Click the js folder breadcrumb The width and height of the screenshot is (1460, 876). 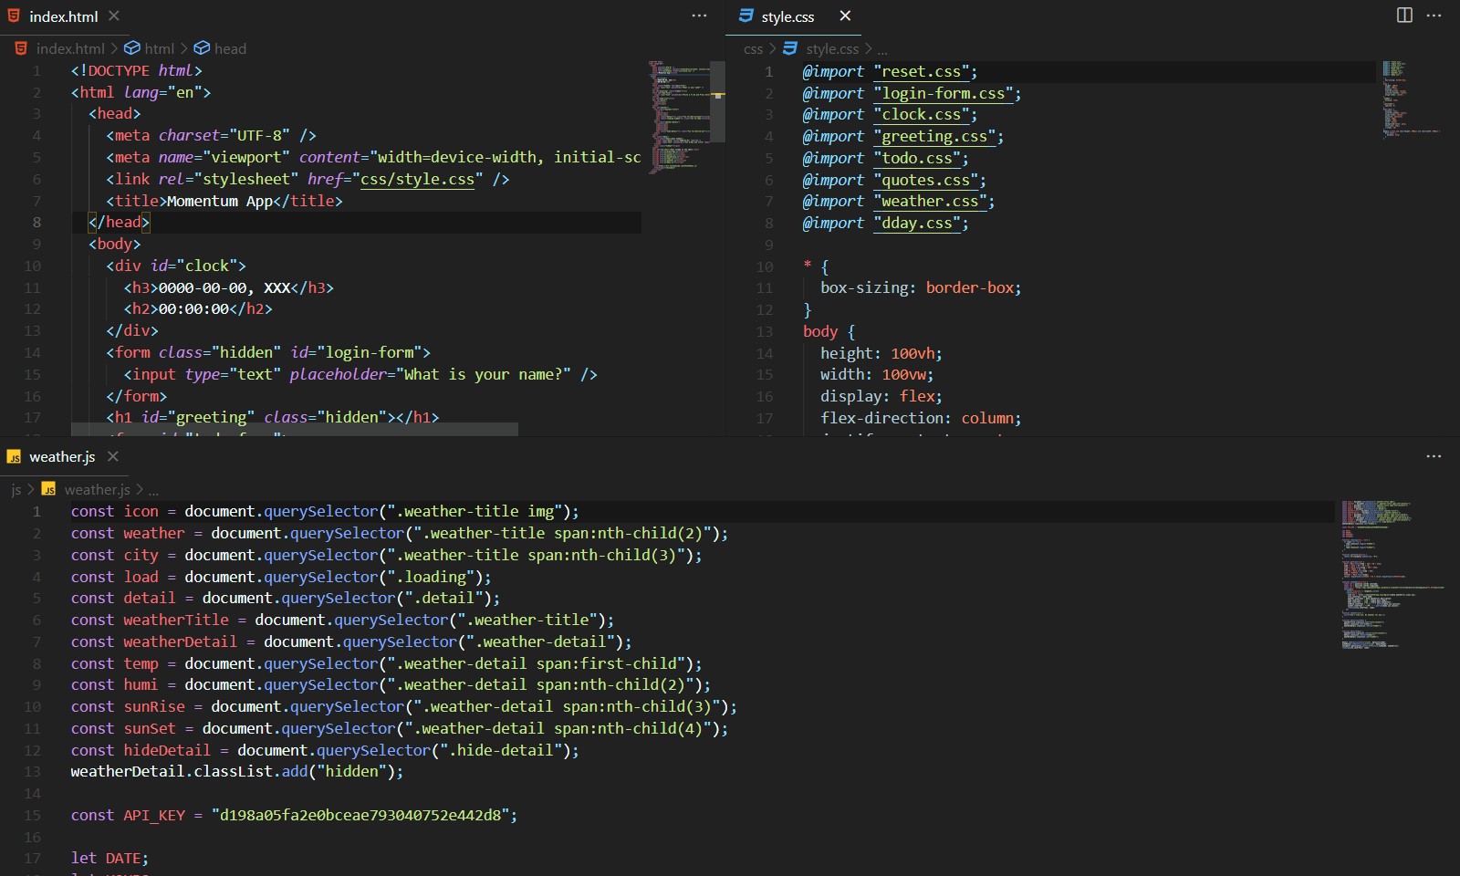click(16, 490)
